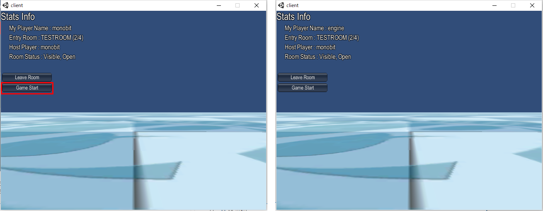Click 'Stats Info' heading in left window
The height and width of the screenshot is (211, 543).
[18, 17]
